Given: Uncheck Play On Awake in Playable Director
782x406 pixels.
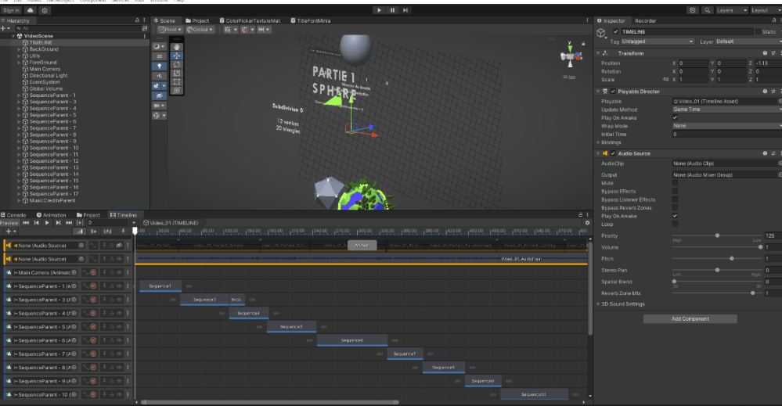Looking at the screenshot, I should 675,118.
